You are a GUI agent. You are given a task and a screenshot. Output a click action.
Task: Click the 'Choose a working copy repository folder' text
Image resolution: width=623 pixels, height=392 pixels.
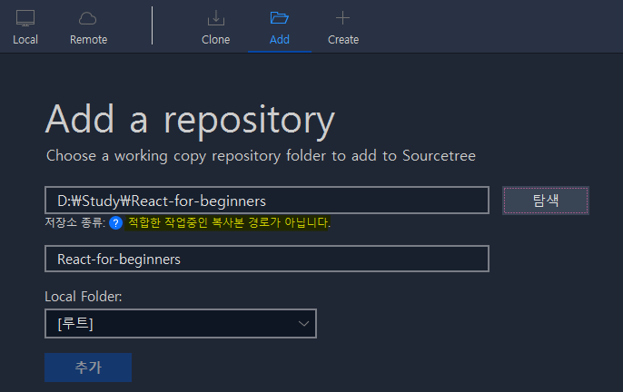click(261, 156)
